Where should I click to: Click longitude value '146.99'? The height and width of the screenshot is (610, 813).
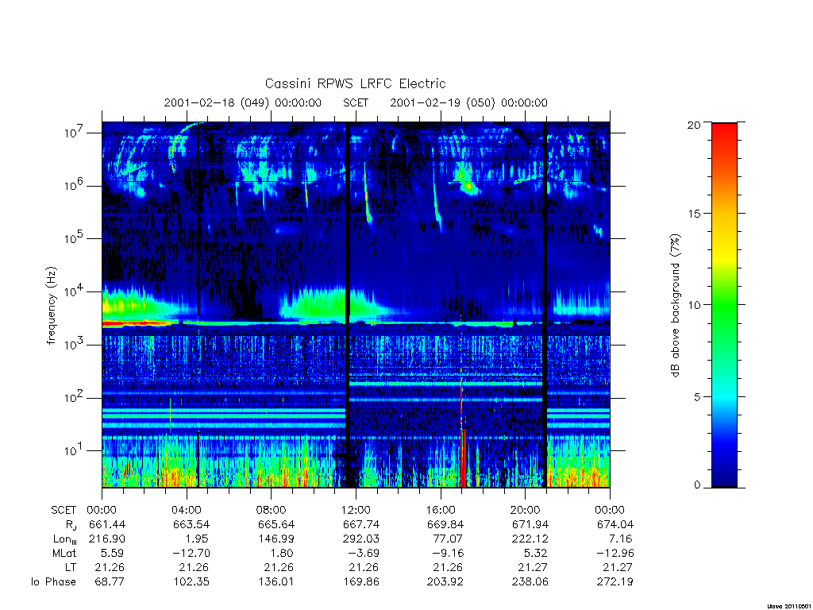point(275,539)
